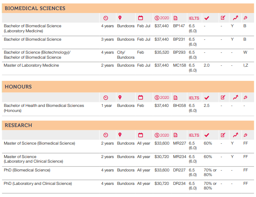Open Bachelor of Biomedical Science (Laboratory Medicine) course
256x197 pixels.
(32, 28)
